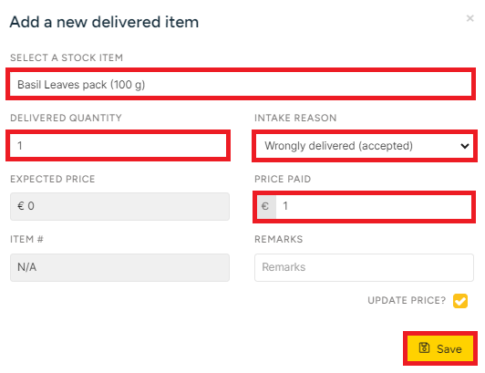
Task: Click the Select a Stock Item label
Action: coord(67,57)
